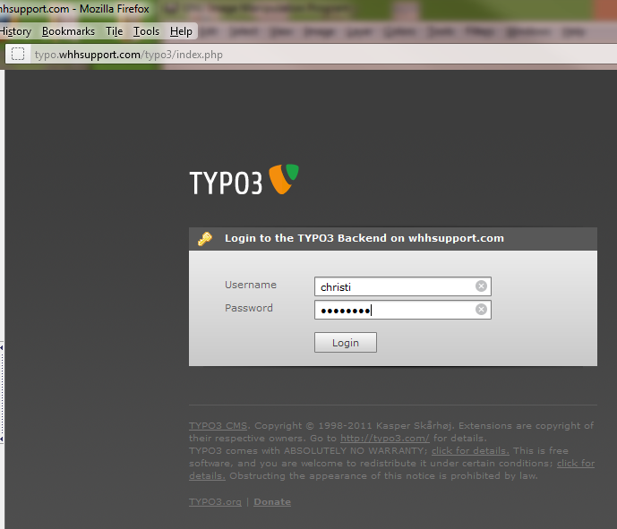This screenshot has height=529, width=617.
Task: Open the Help menu
Action: click(181, 31)
